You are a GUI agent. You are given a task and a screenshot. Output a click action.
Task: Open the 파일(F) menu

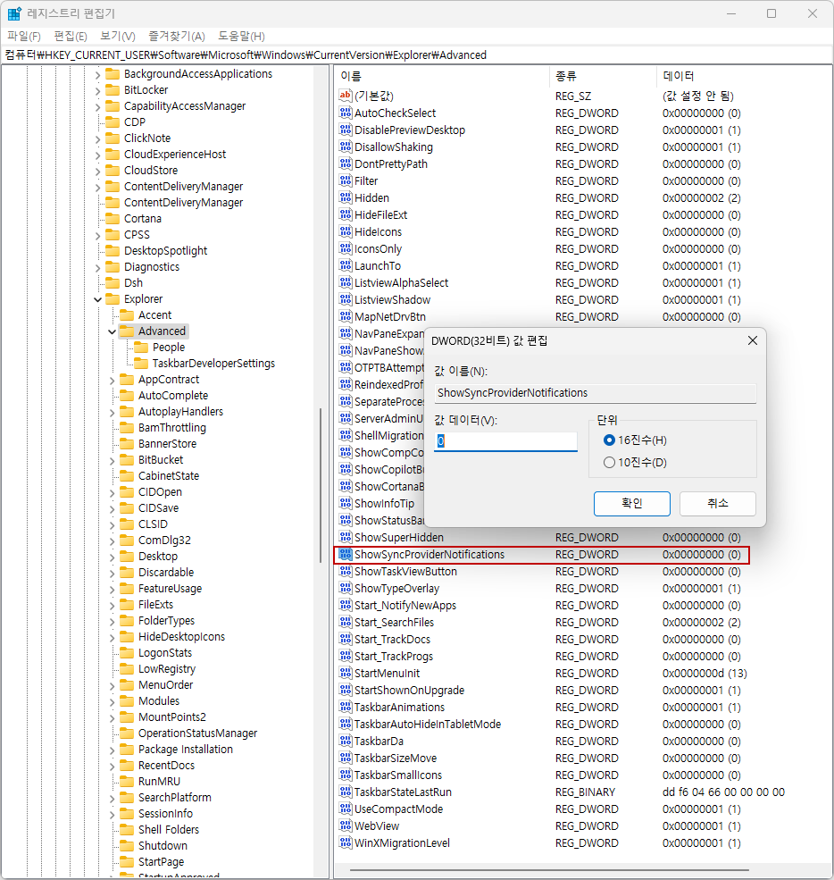point(23,36)
